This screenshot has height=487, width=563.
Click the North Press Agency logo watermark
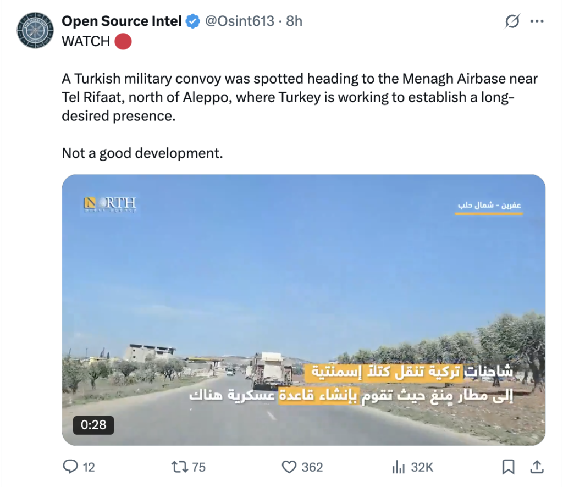tap(110, 204)
